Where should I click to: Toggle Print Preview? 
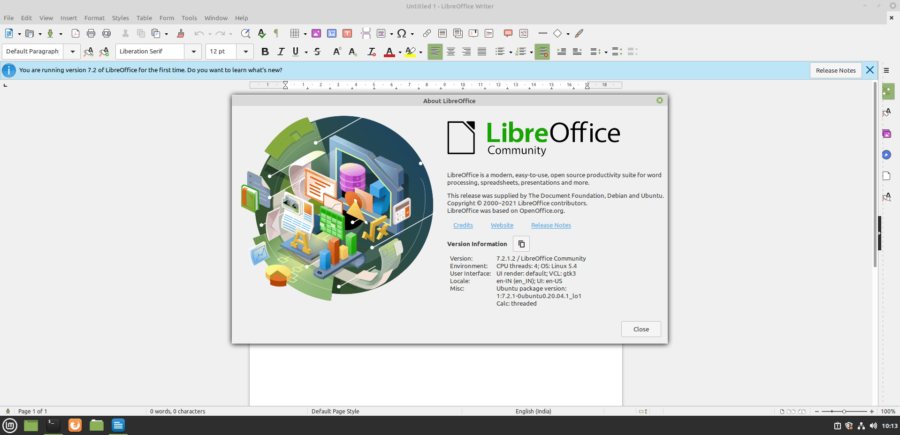tap(107, 33)
